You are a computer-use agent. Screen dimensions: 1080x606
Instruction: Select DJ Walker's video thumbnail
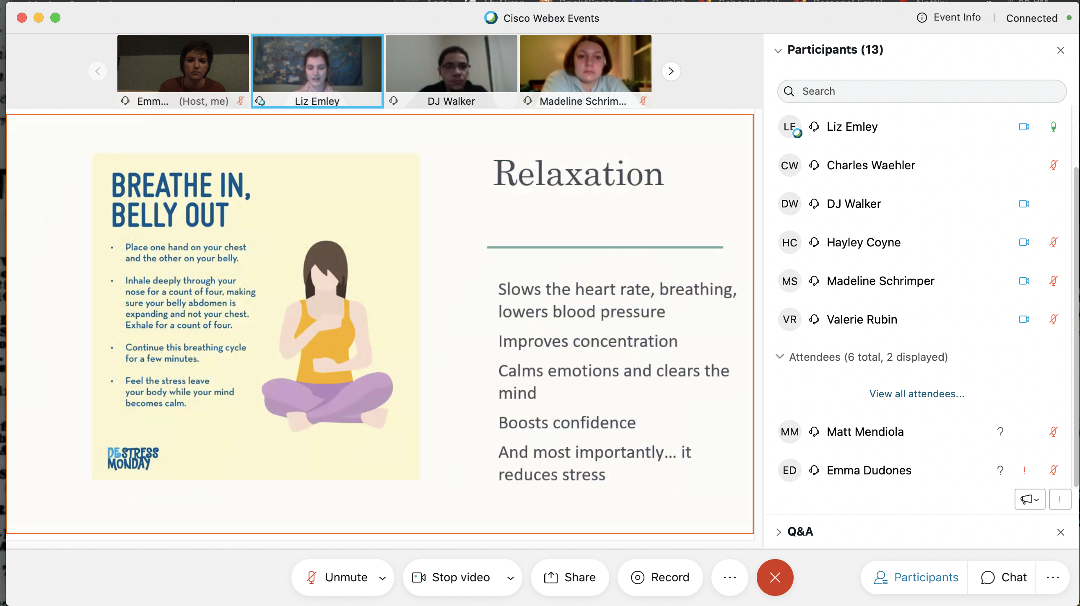click(x=451, y=71)
